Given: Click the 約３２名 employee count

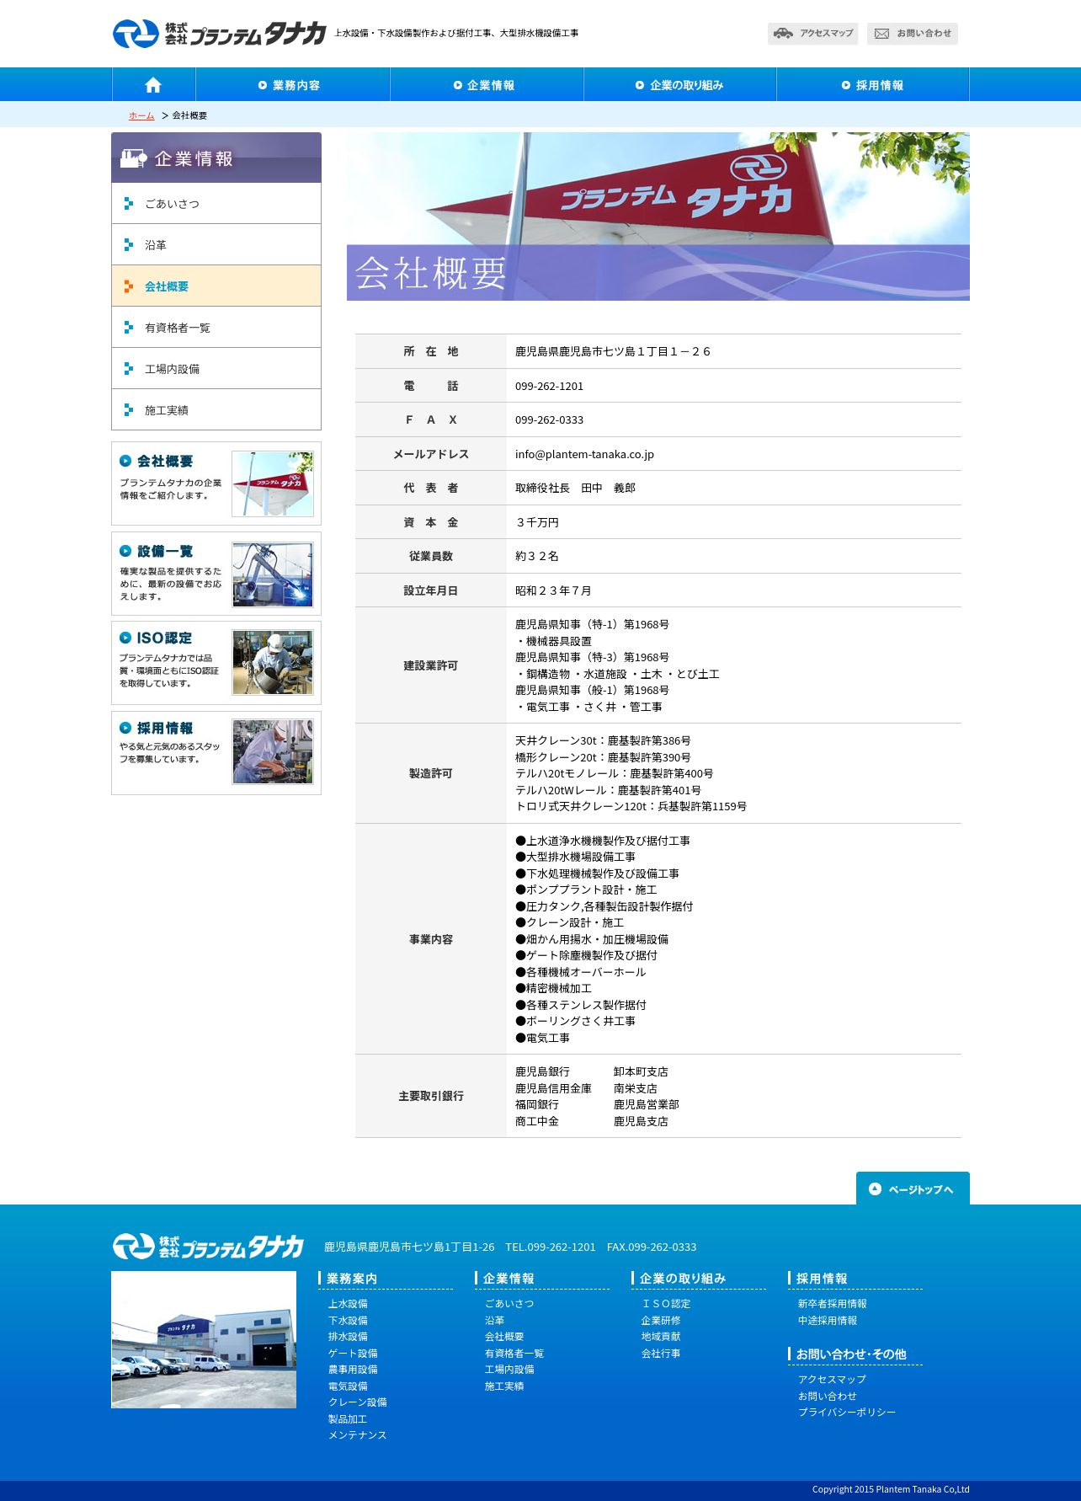Looking at the screenshot, I should [537, 557].
